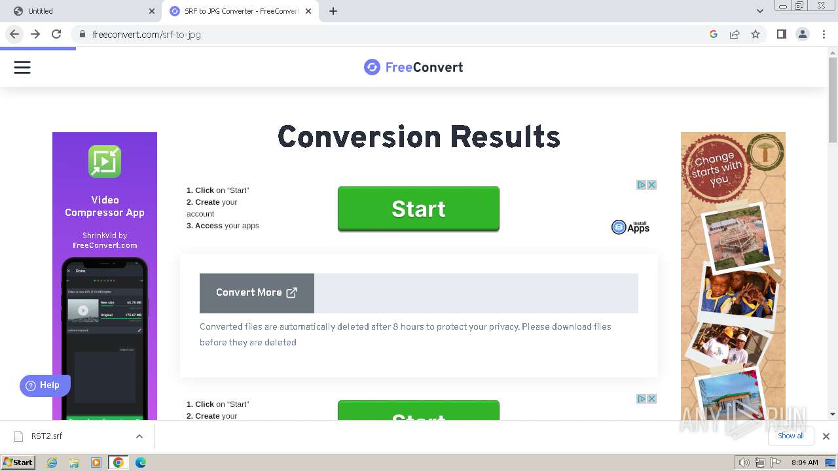This screenshot has height=471, width=838.
Task: Open Google icon in address bar
Action: coord(714,34)
